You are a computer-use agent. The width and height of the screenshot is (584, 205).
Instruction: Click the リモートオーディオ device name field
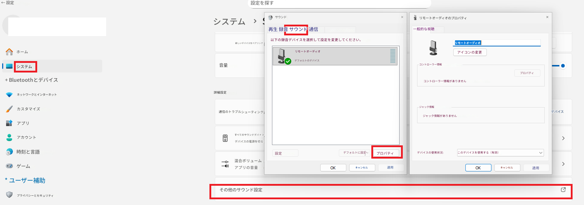click(x=497, y=43)
